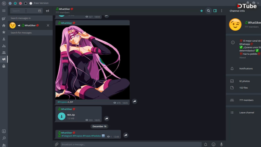Forward the #Propios 4 .ZIP image post

[135, 101]
